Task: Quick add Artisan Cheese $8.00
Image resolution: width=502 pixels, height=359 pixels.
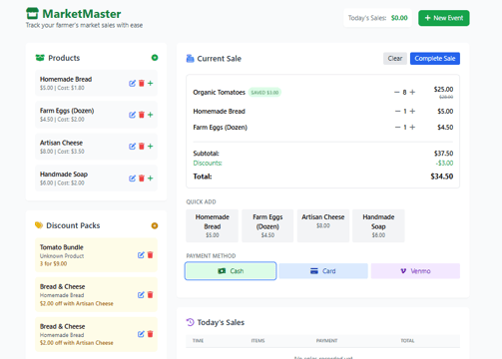Action: click(323, 225)
